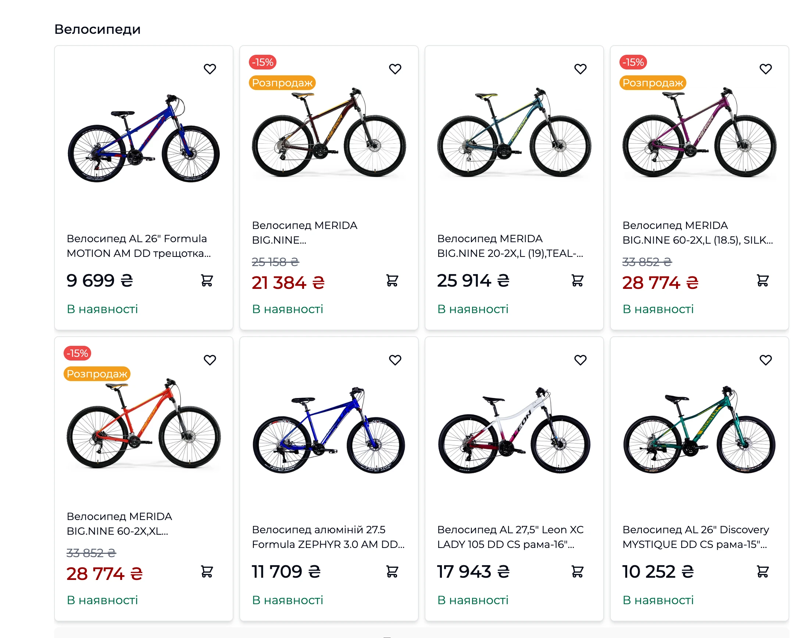Add Formula MOTION bike to wishlist

[x=210, y=69]
